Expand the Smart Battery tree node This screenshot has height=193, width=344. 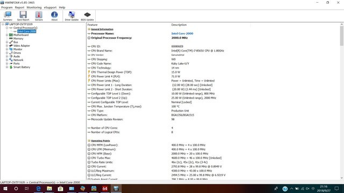[7, 67]
